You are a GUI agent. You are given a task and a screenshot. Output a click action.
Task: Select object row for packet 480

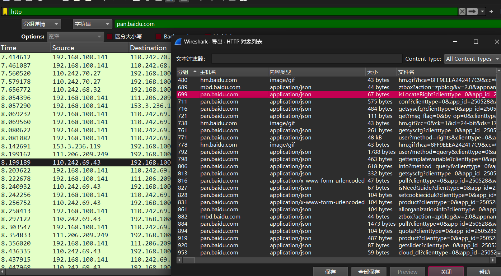(336, 80)
